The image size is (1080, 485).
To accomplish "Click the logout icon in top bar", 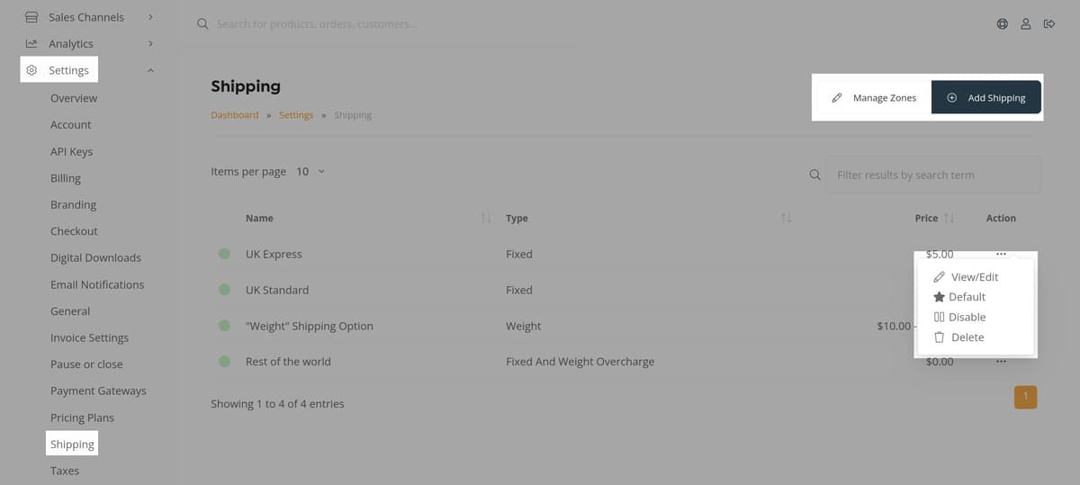I will [1048, 24].
